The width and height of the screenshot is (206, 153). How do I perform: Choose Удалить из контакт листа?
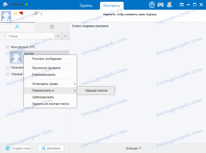(x=50, y=104)
